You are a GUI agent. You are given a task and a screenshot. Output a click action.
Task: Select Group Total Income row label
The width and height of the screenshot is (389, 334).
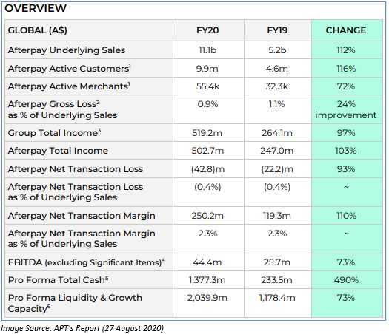point(54,133)
